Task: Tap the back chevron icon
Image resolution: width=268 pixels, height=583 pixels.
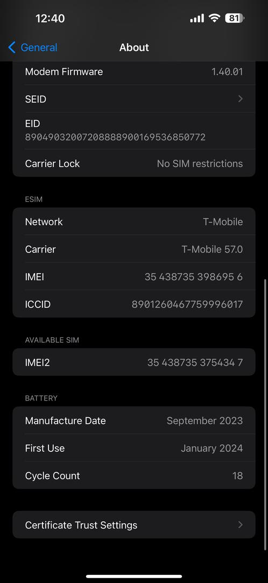Action: (x=12, y=48)
